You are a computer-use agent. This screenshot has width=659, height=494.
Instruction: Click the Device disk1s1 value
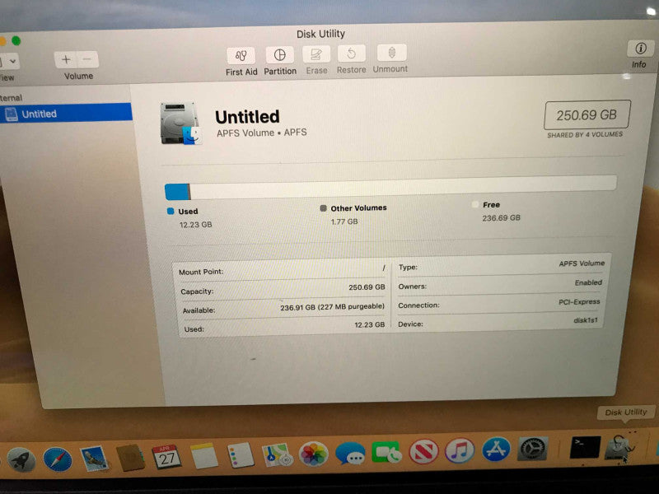pos(586,320)
